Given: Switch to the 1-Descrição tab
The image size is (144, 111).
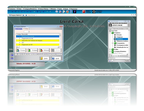Looking at the screenshot, I should click(x=19, y=29).
